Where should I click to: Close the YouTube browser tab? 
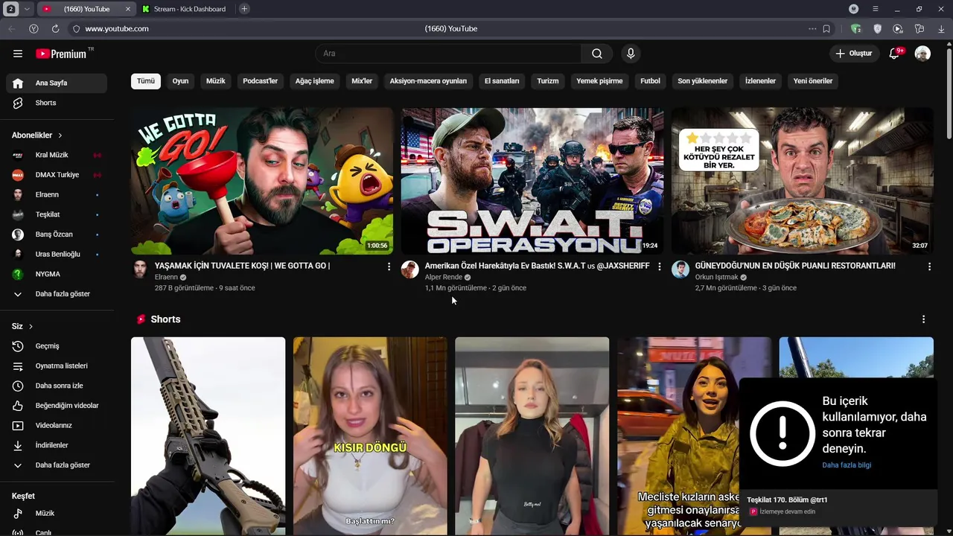click(128, 9)
